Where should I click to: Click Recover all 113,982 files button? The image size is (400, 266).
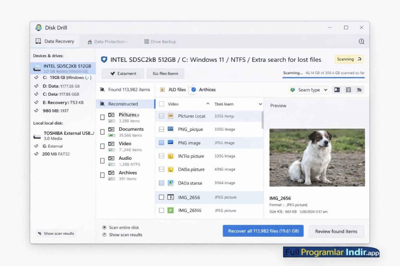pyautogui.click(x=263, y=231)
